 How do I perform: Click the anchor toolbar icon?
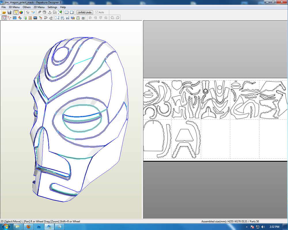50,12
